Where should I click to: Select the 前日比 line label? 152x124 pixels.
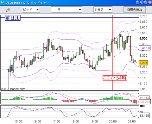(13, 18)
